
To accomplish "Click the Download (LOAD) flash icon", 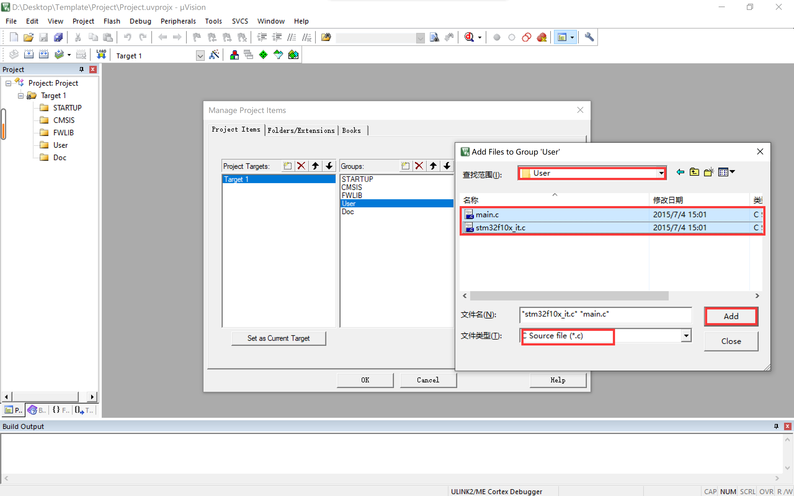I will tap(101, 54).
